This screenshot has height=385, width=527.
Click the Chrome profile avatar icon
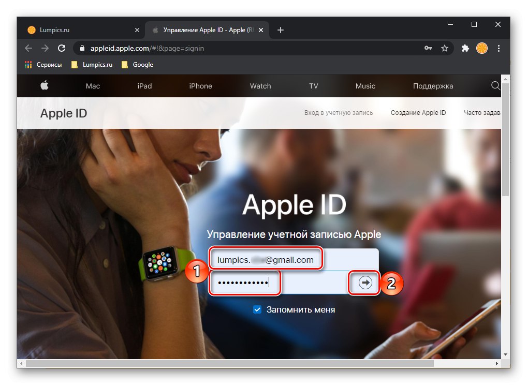[482, 48]
